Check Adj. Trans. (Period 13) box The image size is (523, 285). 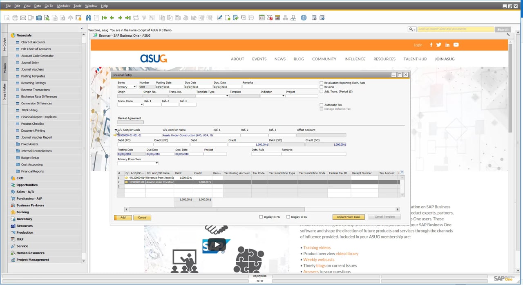[322, 91]
